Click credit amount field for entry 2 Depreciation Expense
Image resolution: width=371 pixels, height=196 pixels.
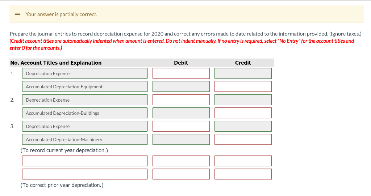243,100
